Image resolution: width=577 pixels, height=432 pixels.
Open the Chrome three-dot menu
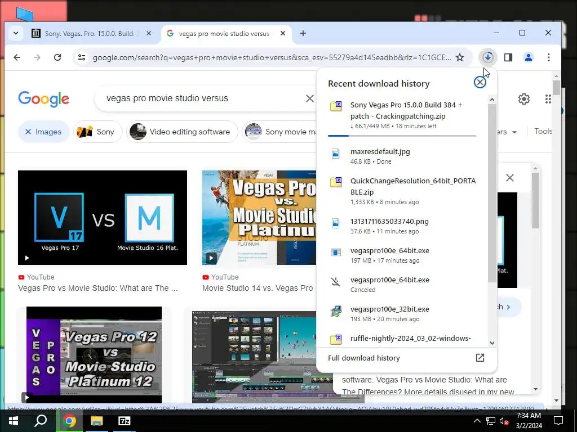(549, 57)
